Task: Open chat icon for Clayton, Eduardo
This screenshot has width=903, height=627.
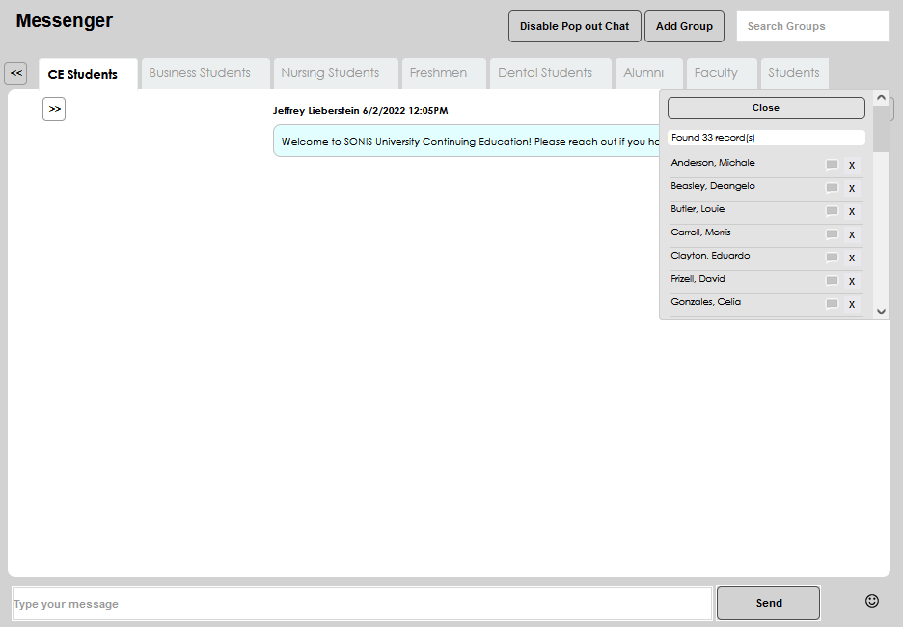Action: tap(832, 258)
